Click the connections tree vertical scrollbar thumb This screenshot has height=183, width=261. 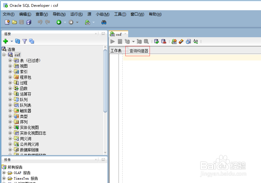pos(105,81)
